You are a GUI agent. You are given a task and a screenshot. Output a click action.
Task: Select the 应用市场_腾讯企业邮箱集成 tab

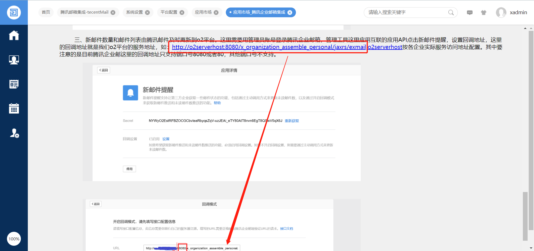click(259, 12)
